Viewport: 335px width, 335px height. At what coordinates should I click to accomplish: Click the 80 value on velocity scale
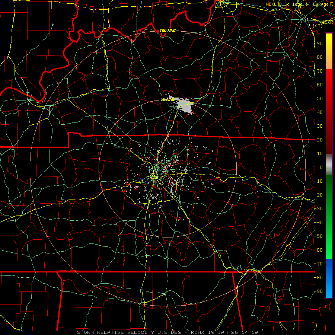(x=320, y=57)
